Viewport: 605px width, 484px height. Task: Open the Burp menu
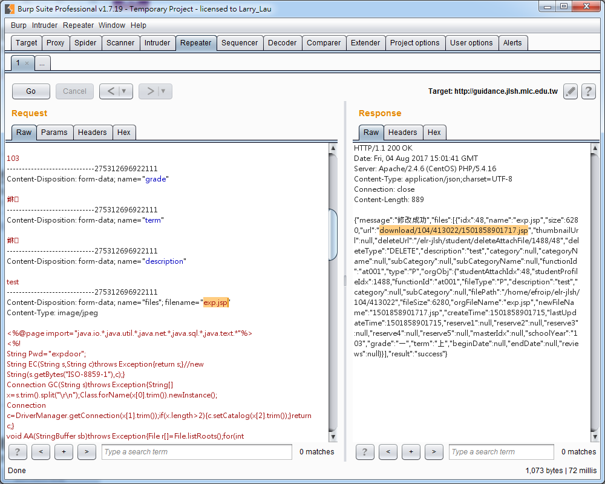pyautogui.click(x=19, y=25)
